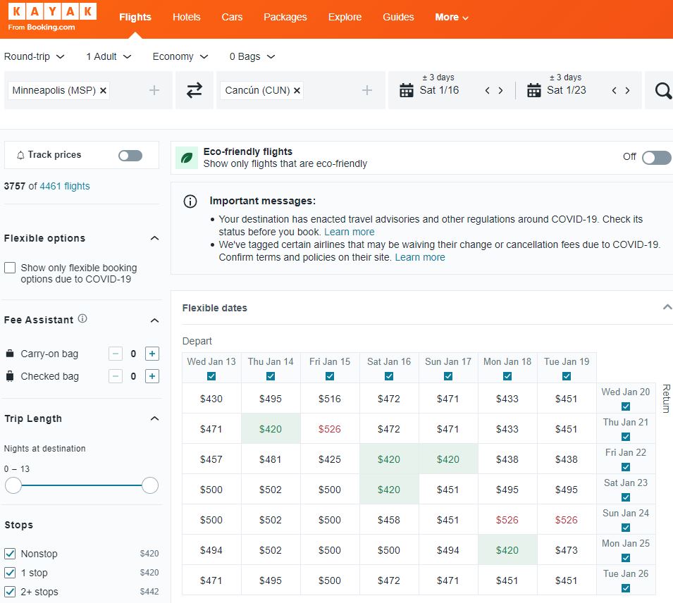Click right handle of nights slider

point(150,485)
